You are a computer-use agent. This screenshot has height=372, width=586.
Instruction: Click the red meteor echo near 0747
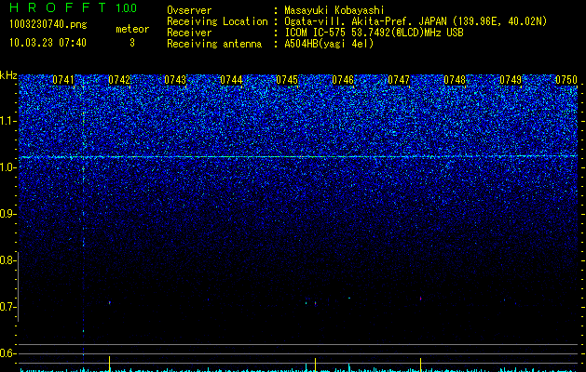420,299
